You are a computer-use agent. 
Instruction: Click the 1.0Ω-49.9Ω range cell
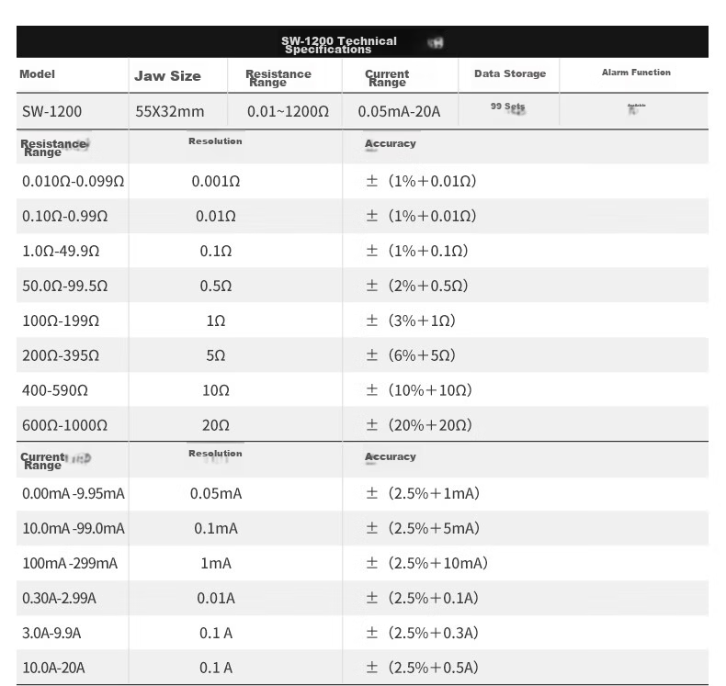(x=61, y=251)
